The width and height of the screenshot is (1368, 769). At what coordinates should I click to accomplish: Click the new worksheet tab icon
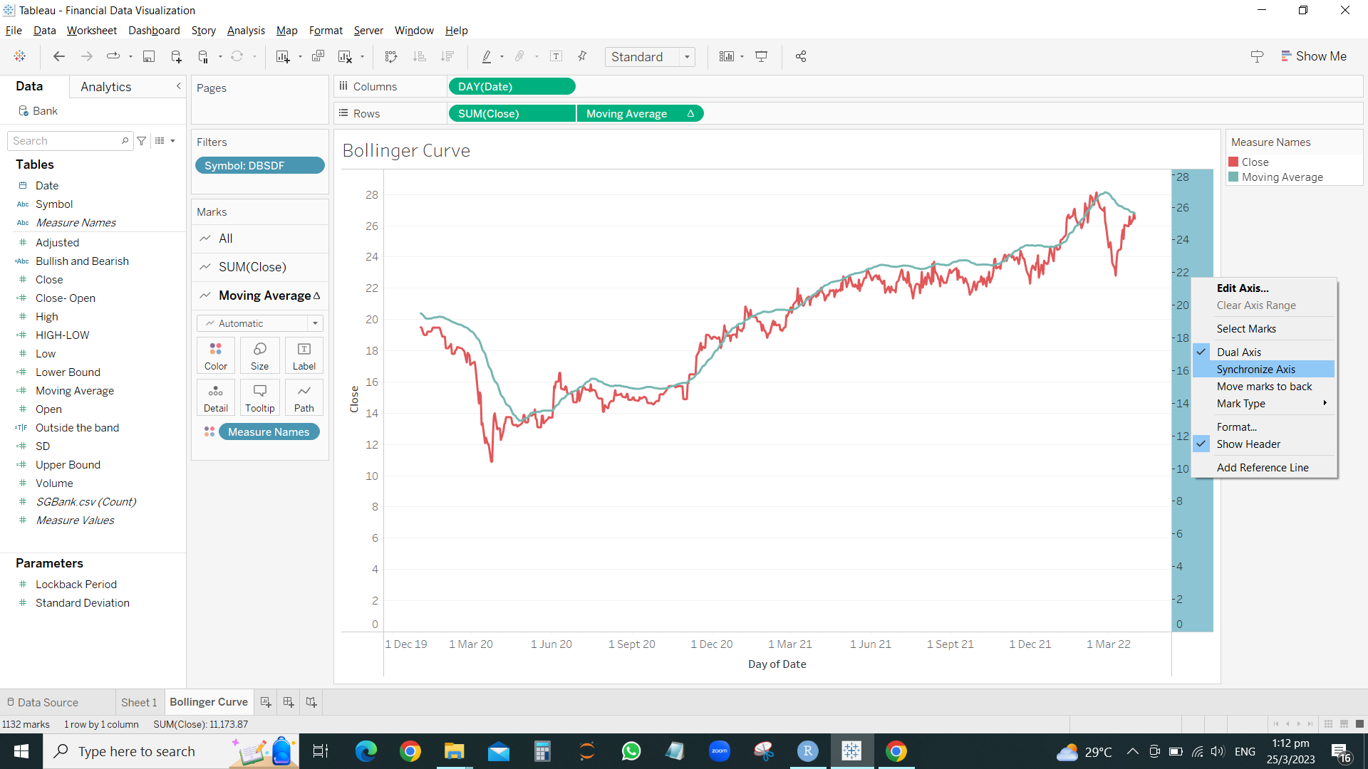coord(266,702)
